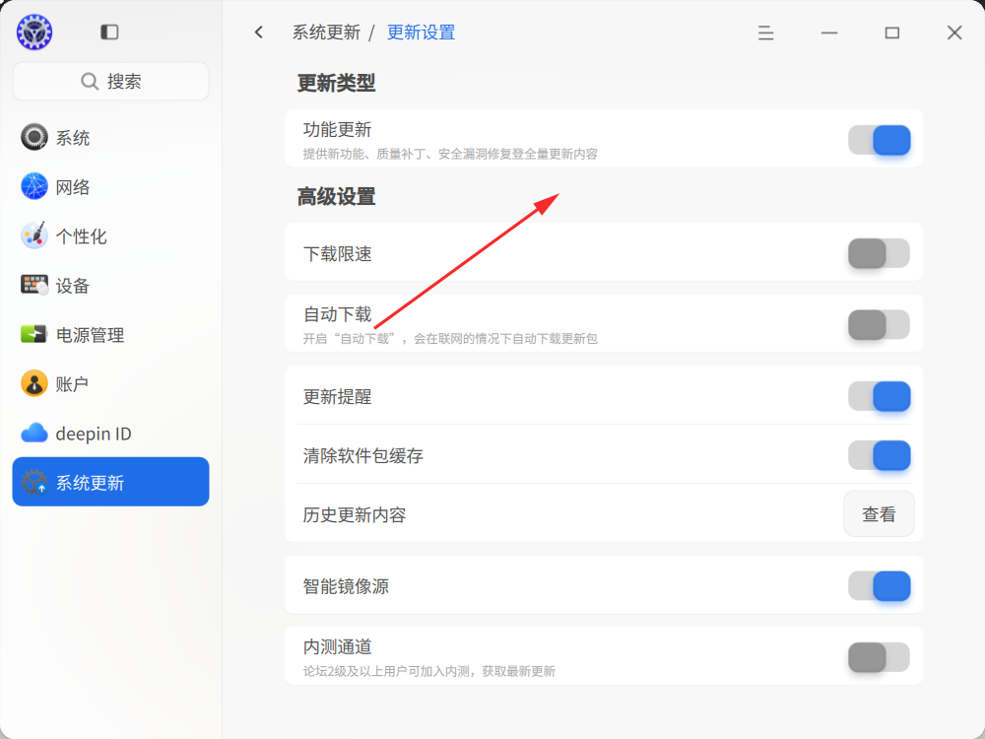Click the 设备 keyboard icon

33,285
